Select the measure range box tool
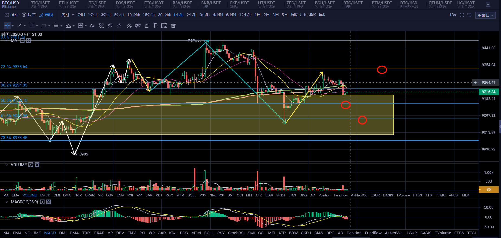Image resolution: width=501 pixels, height=238 pixels. point(80,26)
